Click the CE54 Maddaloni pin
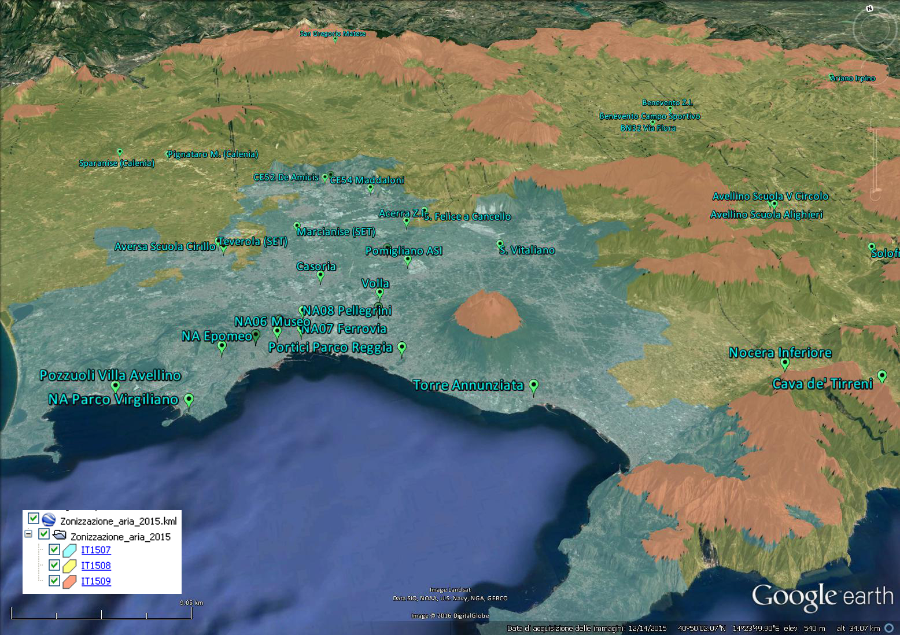This screenshot has width=900, height=635. tap(371, 188)
